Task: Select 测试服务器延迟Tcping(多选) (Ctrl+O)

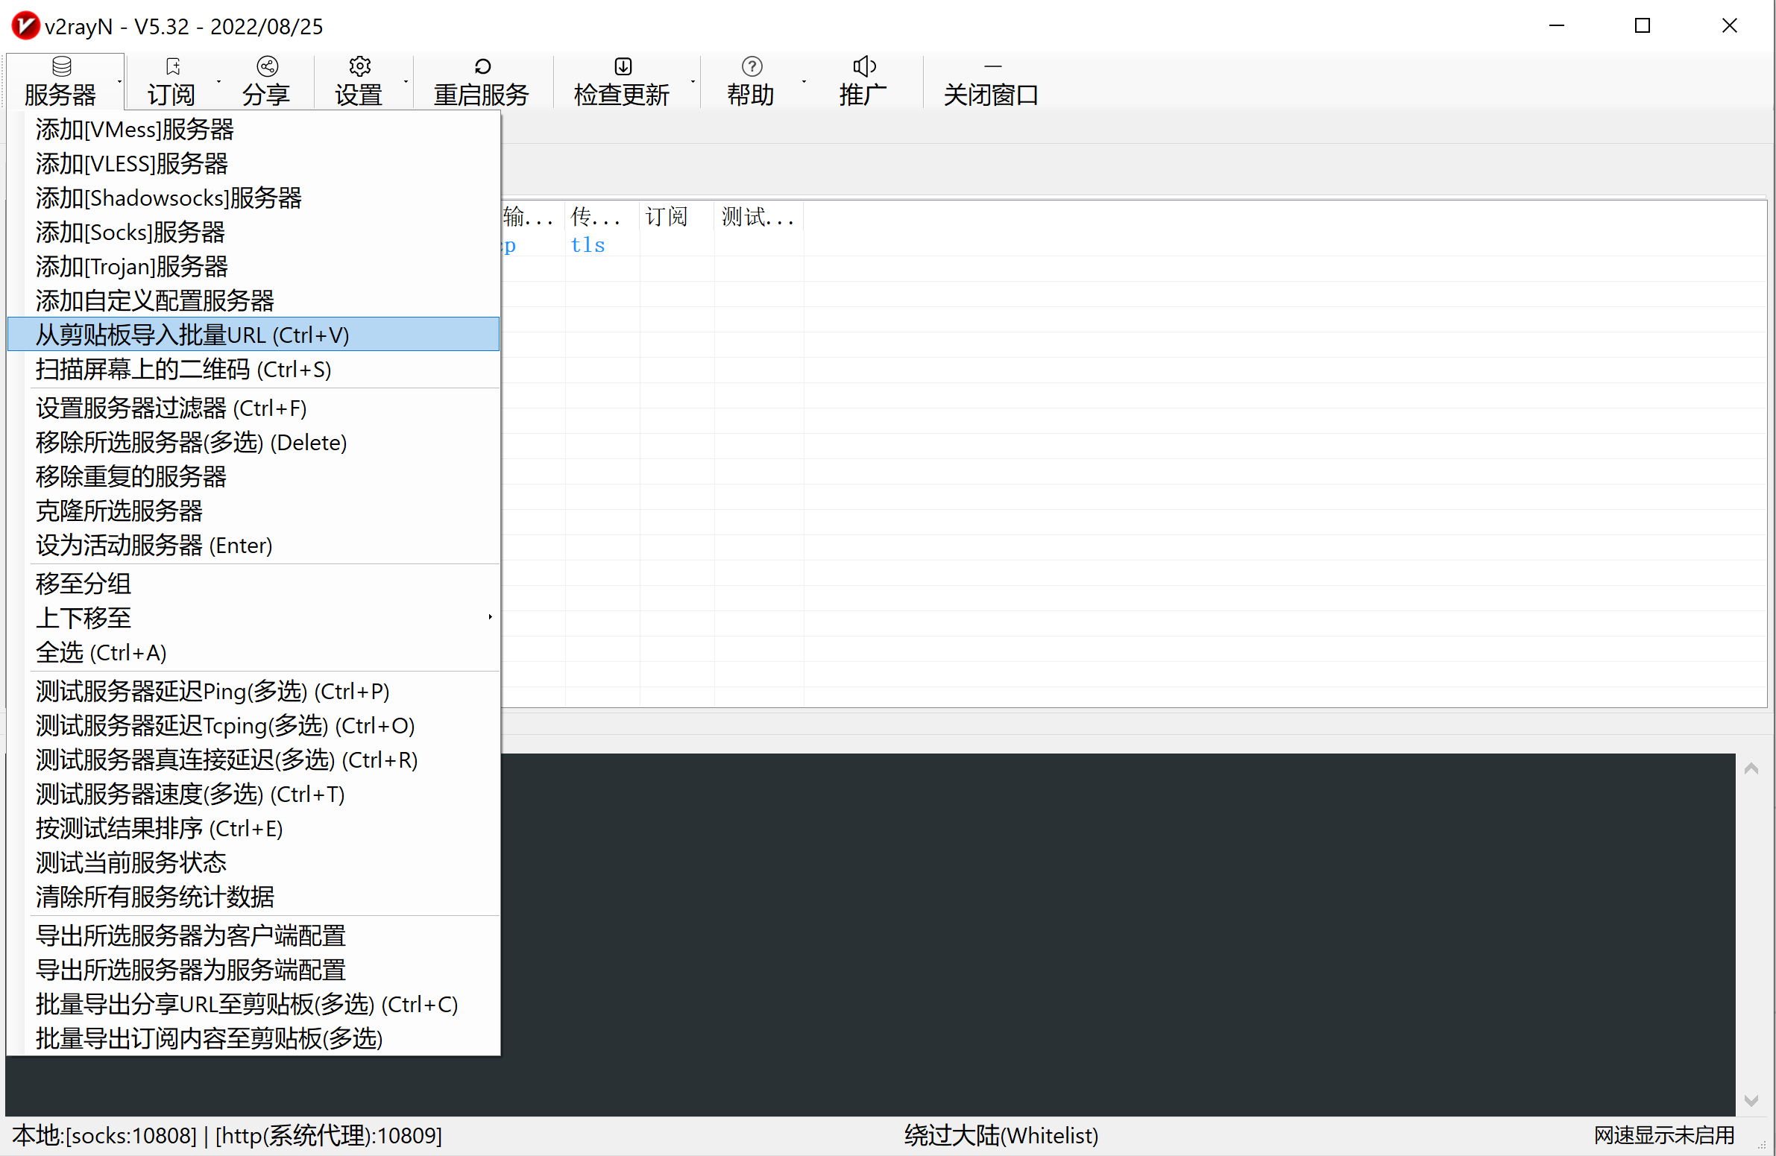Action: pyautogui.click(x=254, y=726)
